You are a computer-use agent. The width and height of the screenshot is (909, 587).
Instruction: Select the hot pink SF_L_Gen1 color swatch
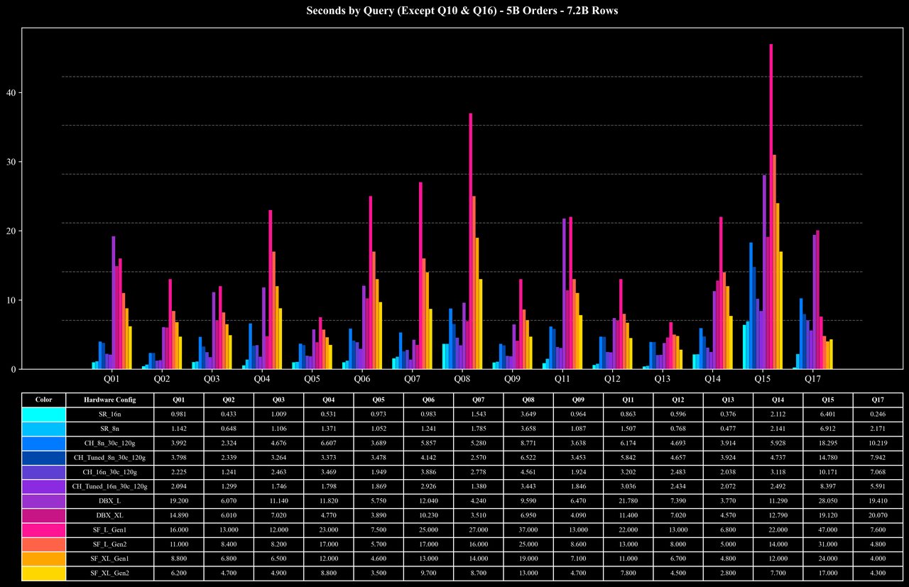44,529
